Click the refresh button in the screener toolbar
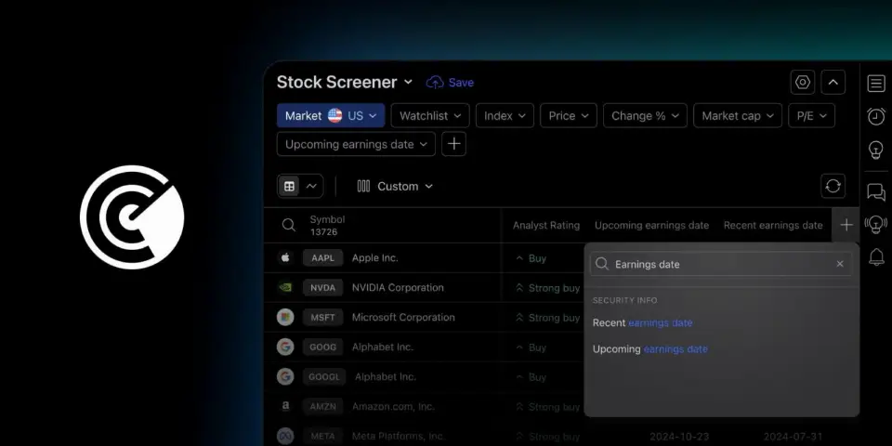 [x=833, y=186]
